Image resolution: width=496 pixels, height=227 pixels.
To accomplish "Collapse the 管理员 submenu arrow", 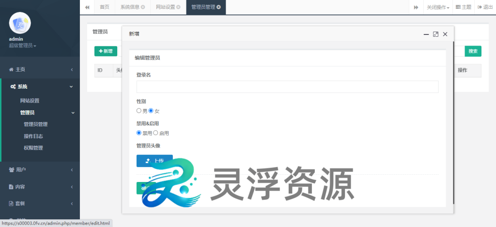I will click(x=73, y=113).
